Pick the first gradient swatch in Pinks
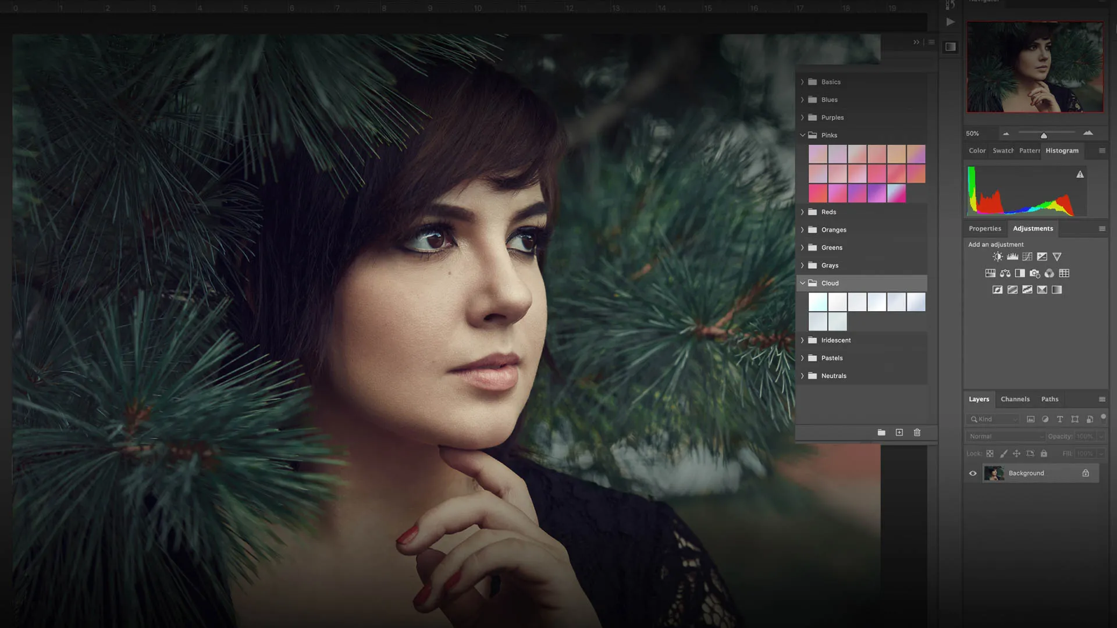The height and width of the screenshot is (628, 1117). click(x=817, y=154)
